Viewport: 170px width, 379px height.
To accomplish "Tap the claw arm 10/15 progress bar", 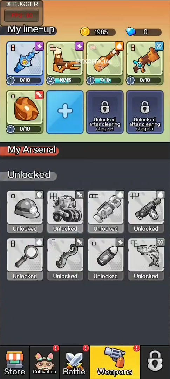I will point(65,80).
